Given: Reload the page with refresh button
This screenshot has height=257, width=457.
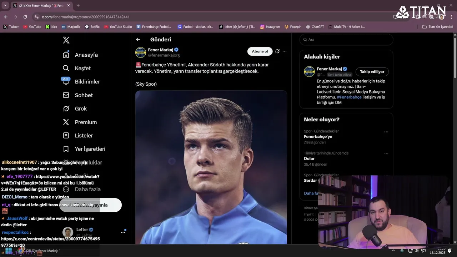Looking at the screenshot, I should click(25, 17).
